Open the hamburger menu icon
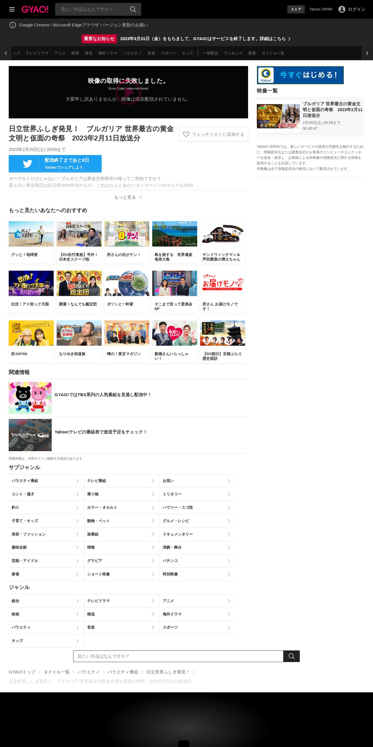This screenshot has width=373, height=747. point(12,9)
